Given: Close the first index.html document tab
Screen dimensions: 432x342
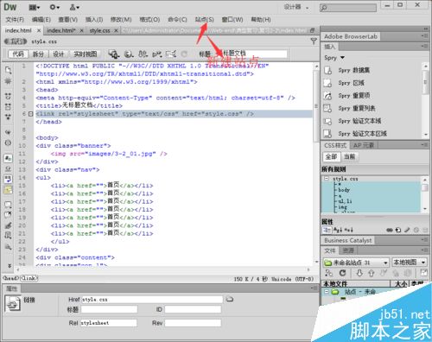Looking at the screenshot, I should [x=39, y=30].
